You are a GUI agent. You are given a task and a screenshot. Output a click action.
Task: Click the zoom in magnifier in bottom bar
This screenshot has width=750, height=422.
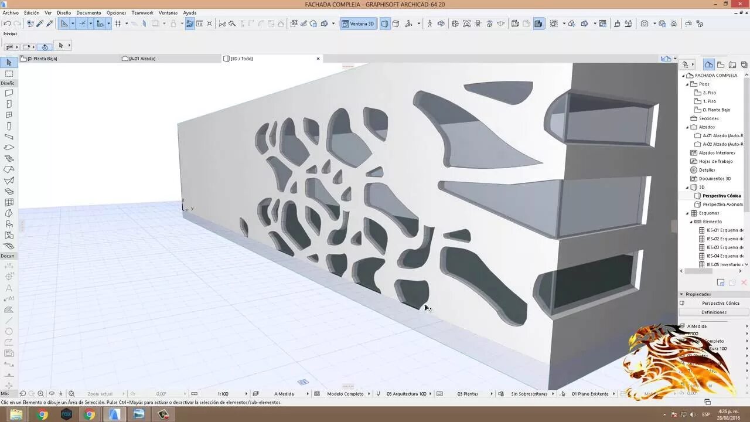coord(40,394)
